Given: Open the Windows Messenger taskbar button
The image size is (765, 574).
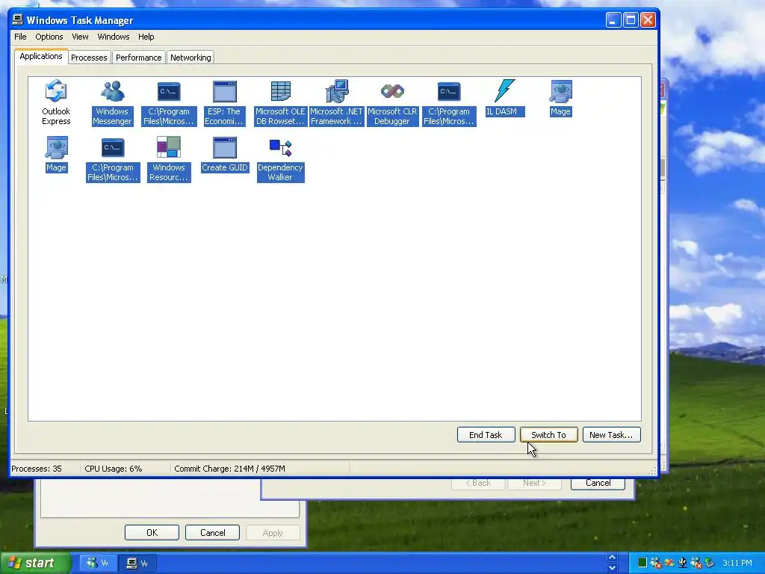Looking at the screenshot, I should [97, 564].
